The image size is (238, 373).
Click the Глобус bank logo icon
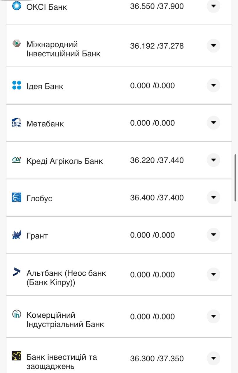(x=17, y=197)
